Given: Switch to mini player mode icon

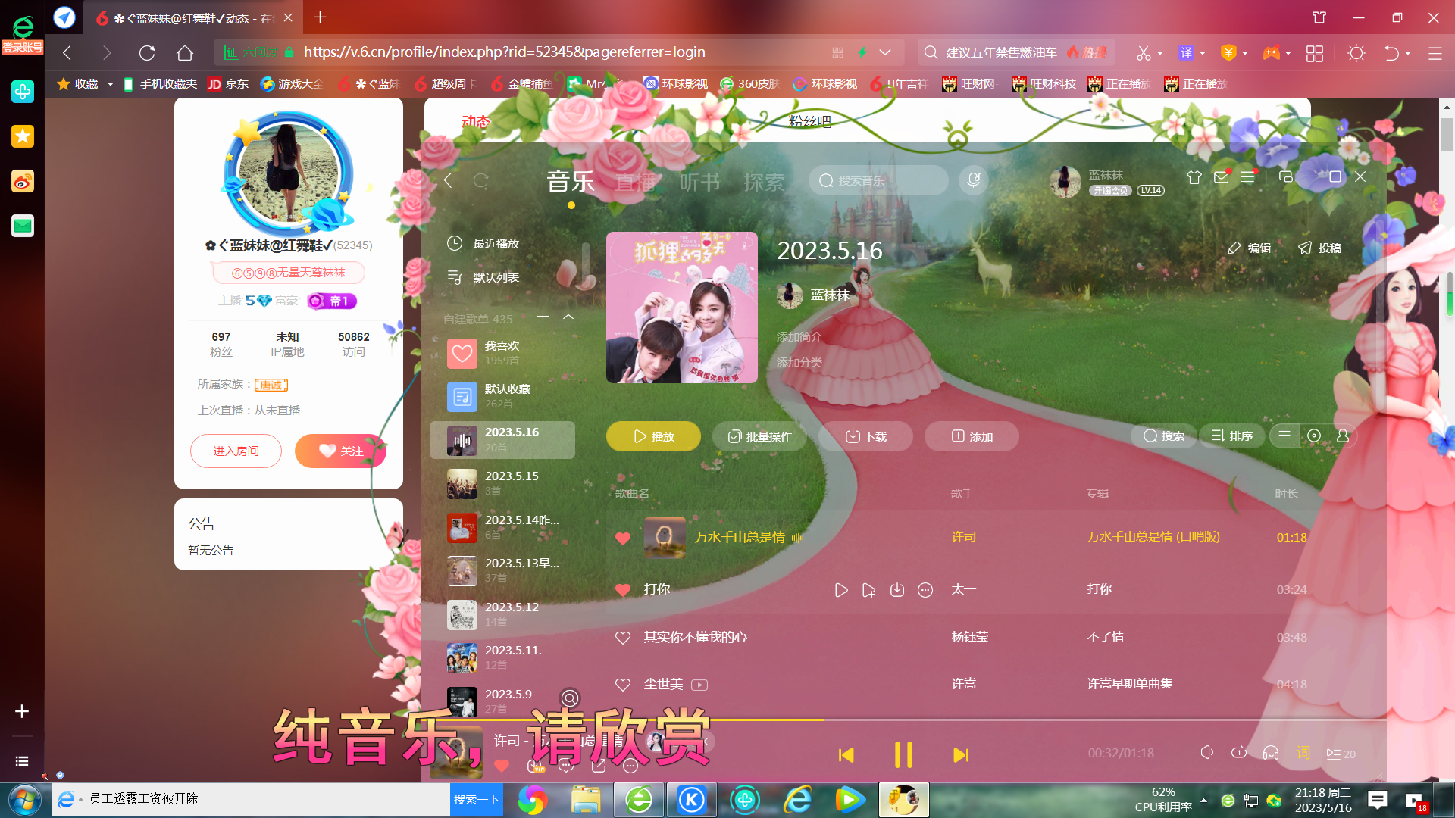Looking at the screenshot, I should pyautogui.click(x=1285, y=176).
